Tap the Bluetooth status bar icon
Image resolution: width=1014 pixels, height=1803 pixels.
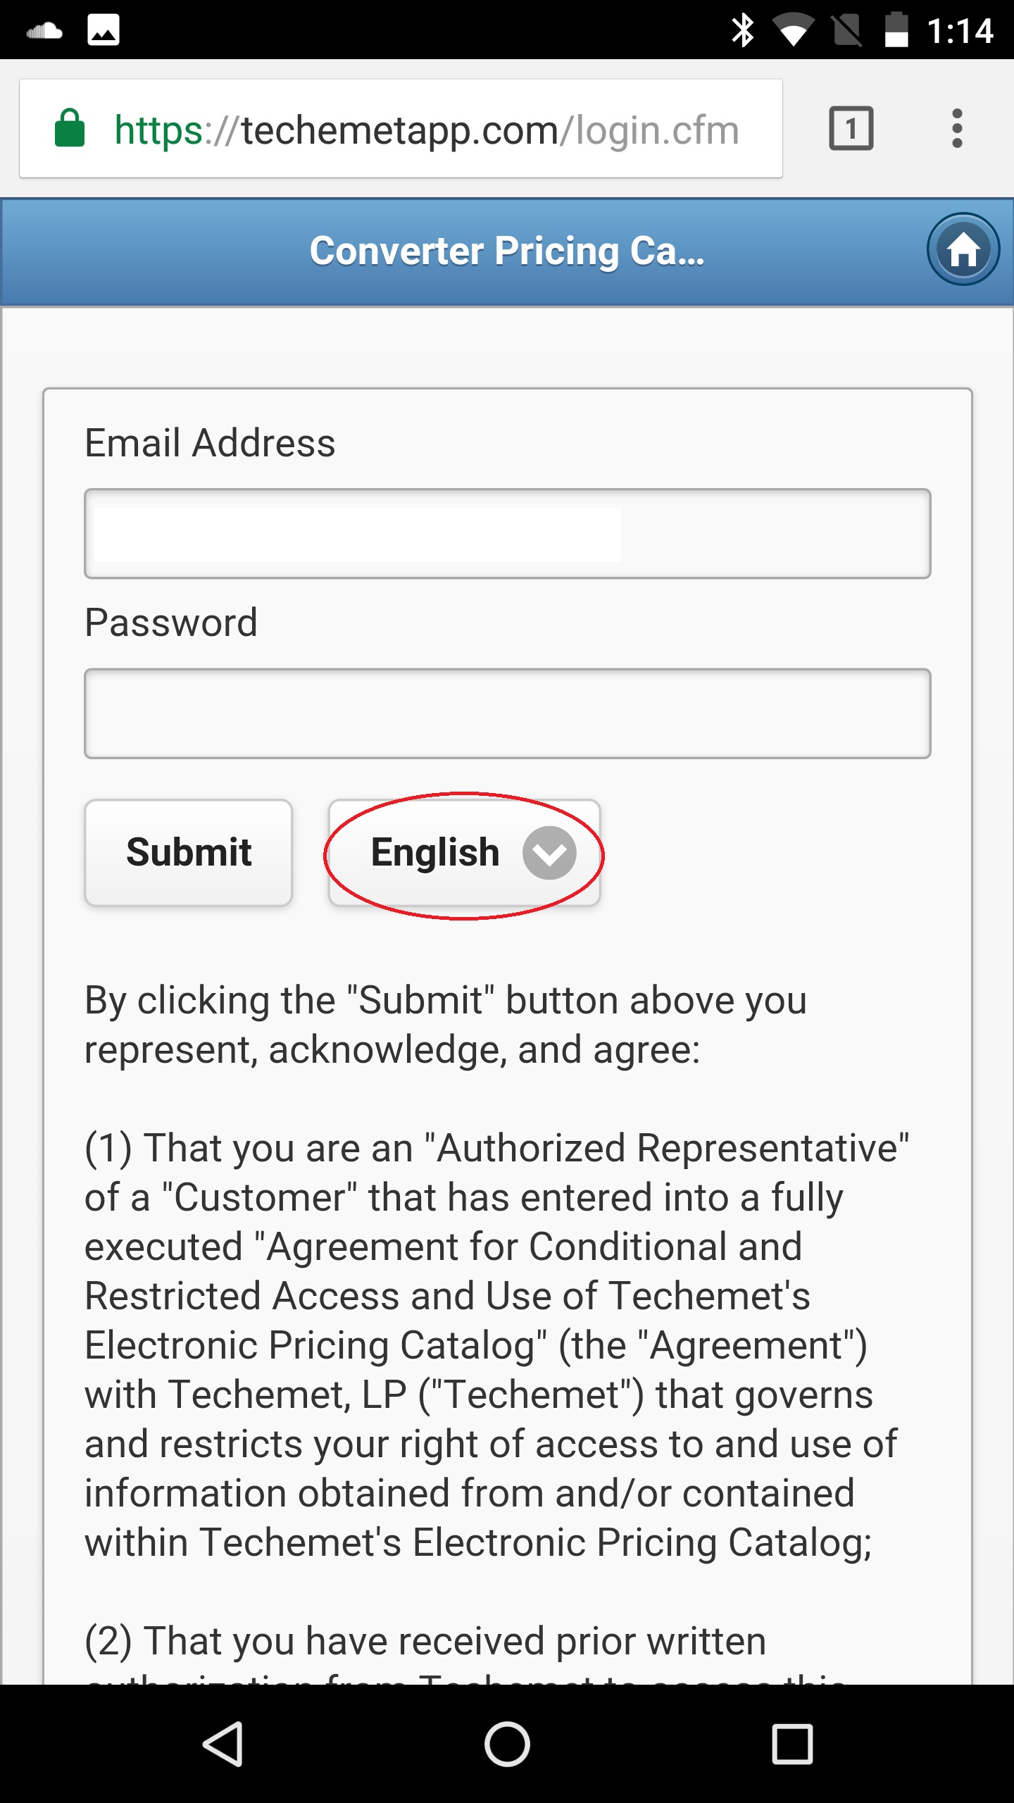(742, 30)
